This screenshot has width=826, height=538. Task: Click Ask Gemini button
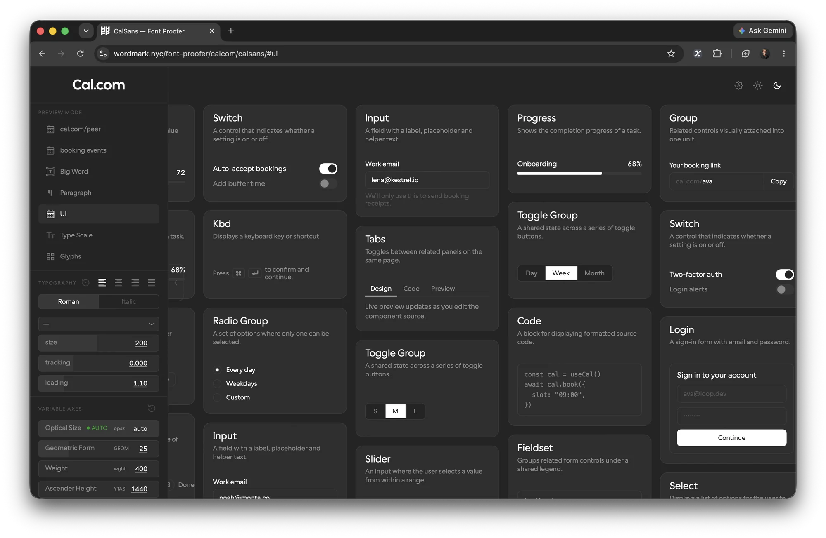point(762,31)
